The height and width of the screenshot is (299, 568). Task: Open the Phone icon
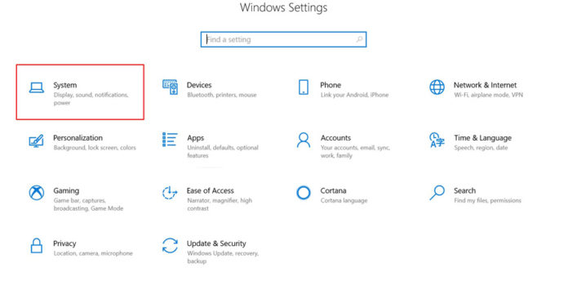[304, 87]
